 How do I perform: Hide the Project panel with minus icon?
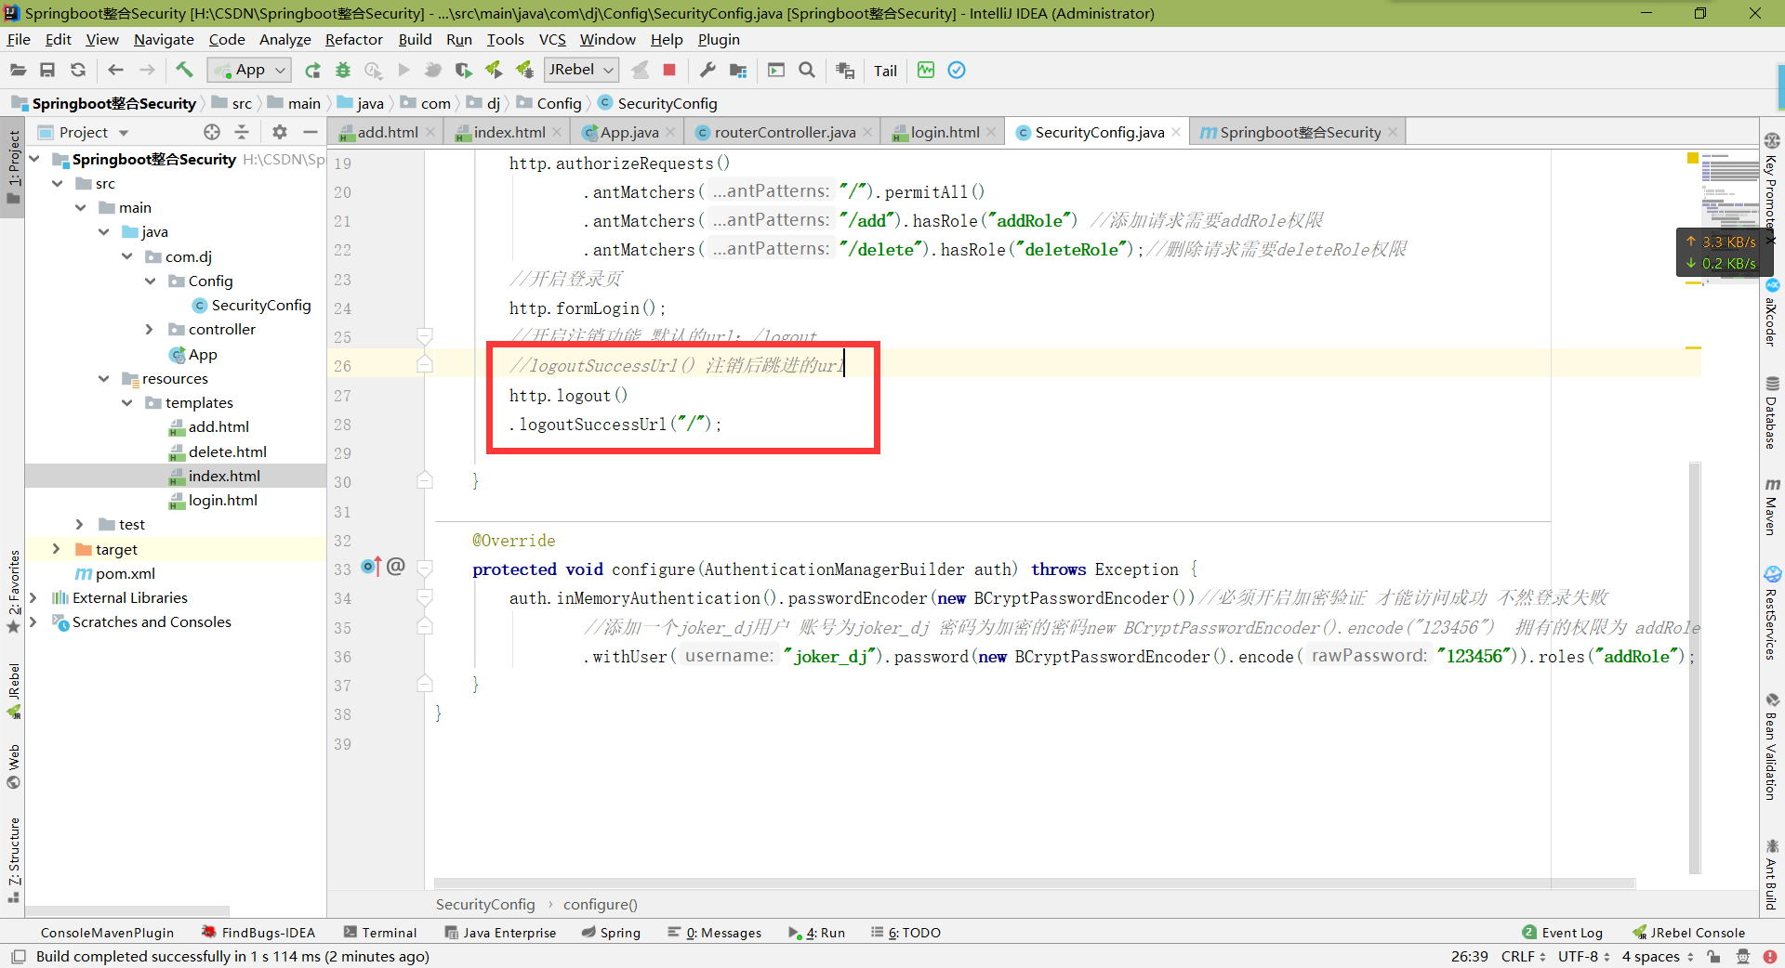(311, 132)
